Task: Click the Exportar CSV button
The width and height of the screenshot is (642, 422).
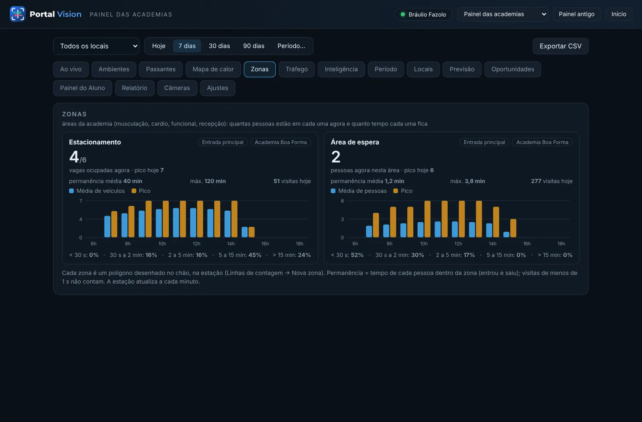Action: coord(561,46)
